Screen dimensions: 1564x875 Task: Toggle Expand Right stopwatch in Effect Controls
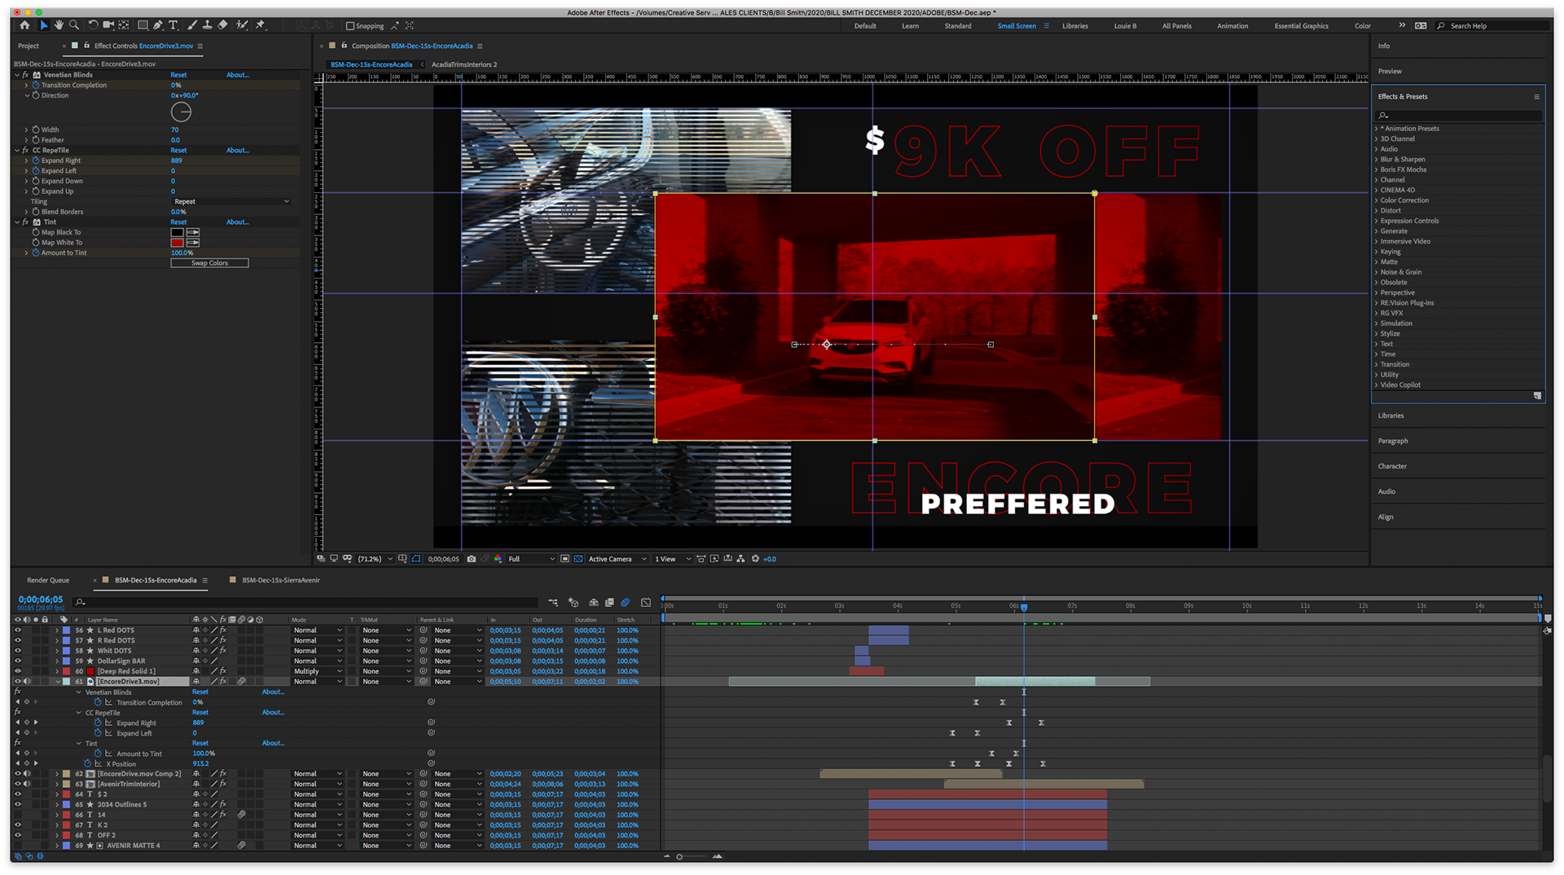(36, 160)
